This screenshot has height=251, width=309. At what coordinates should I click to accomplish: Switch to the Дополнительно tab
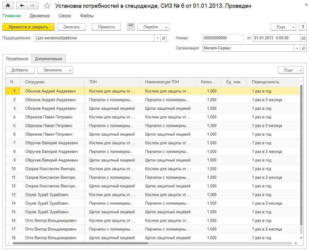(48, 59)
